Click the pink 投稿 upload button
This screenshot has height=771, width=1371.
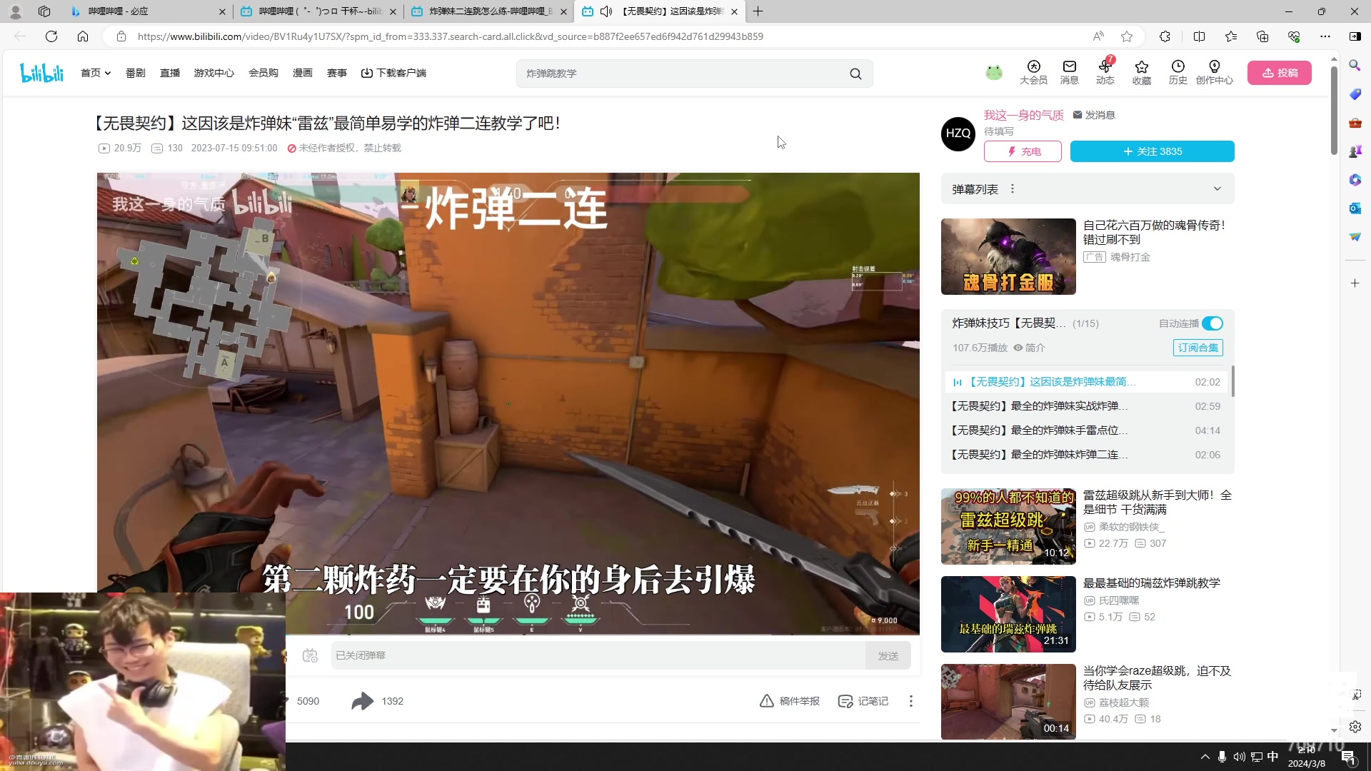1279,73
